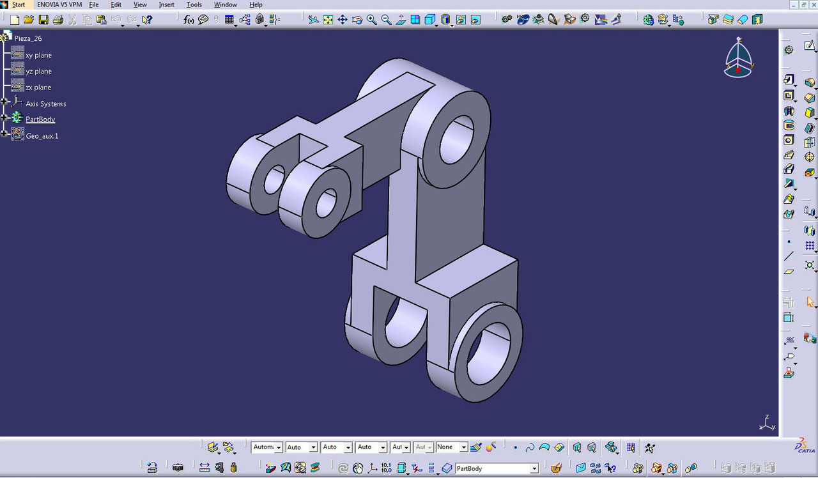Screen dimensions: 818x478
Task: Open the view mode dropdown arrow beside shading icon
Action: pos(452,24)
